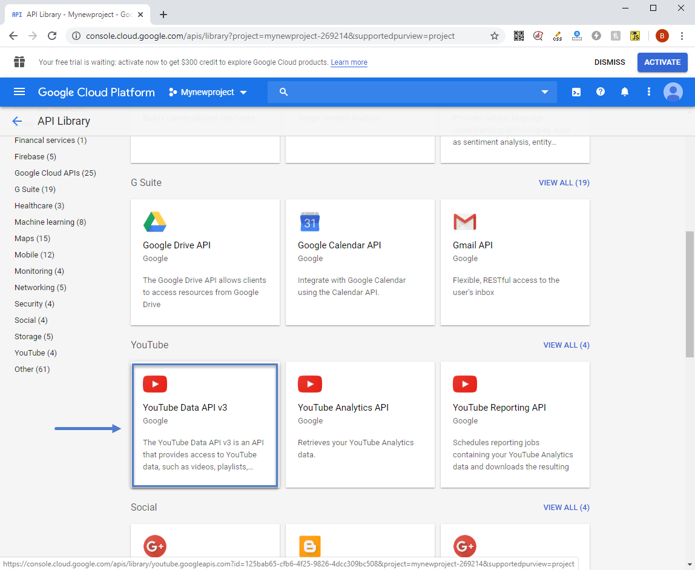Open the YouTube Data API v3 card
Screen dimensions: 695x570
tap(205, 425)
